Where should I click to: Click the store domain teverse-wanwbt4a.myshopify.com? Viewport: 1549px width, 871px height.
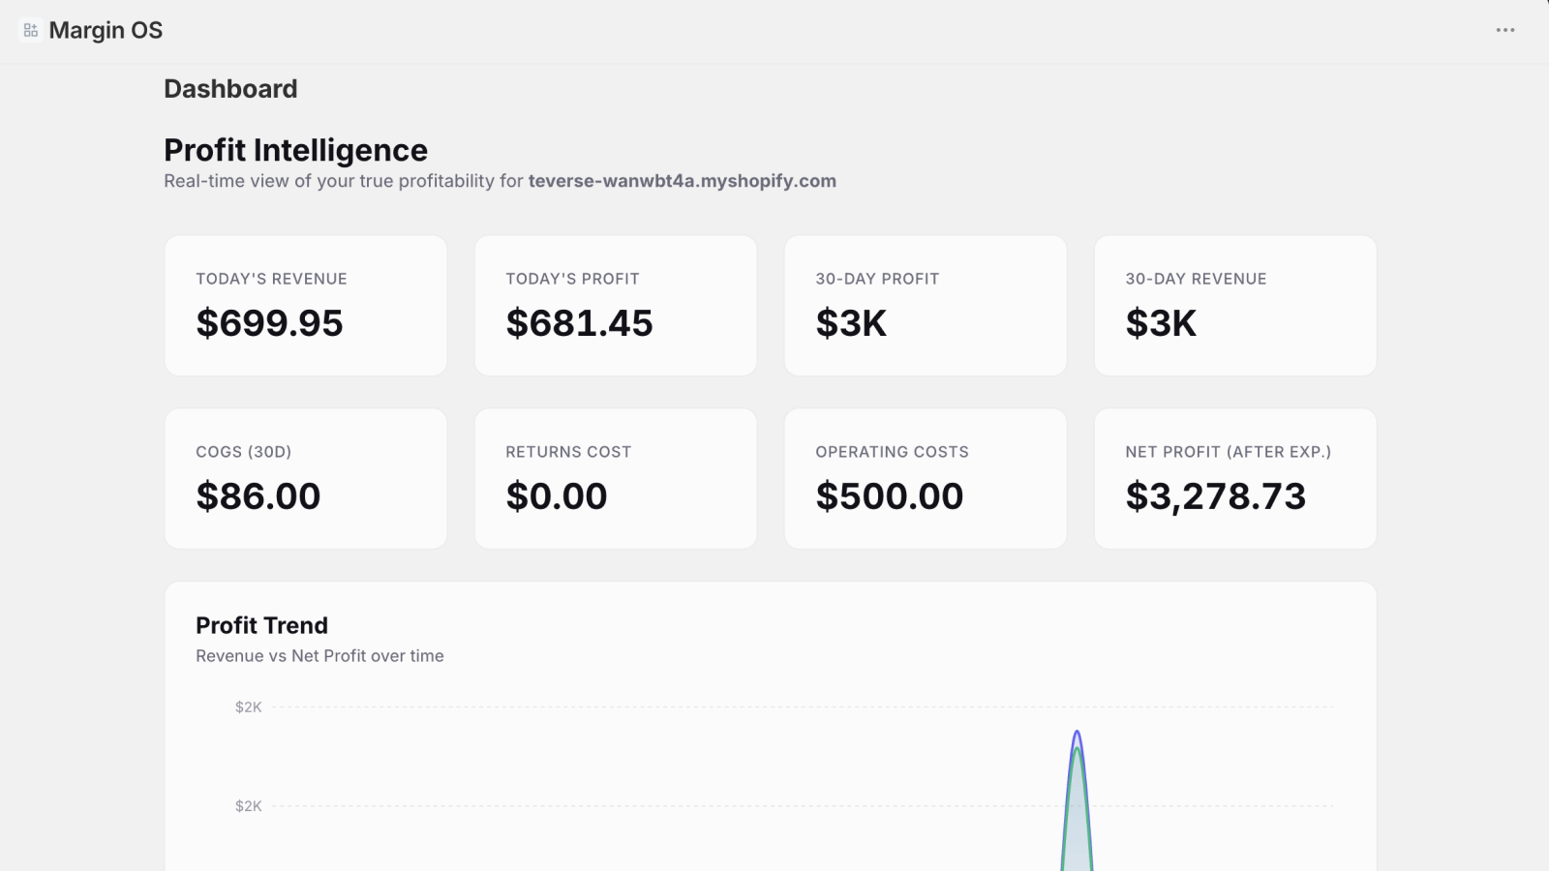(x=682, y=181)
